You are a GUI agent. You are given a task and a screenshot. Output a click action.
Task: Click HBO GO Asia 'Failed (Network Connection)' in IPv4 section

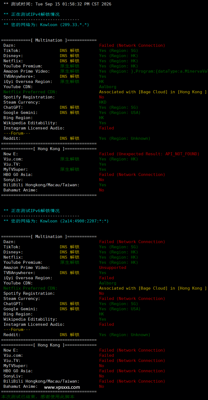132,175
